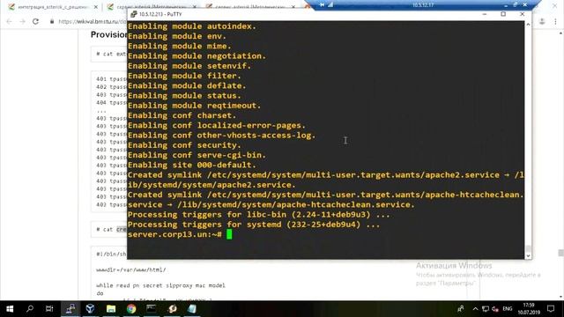The width and height of the screenshot is (564, 317).
Task: Minimize the 10.5.12.17 remote session bar
Action: (506, 5)
